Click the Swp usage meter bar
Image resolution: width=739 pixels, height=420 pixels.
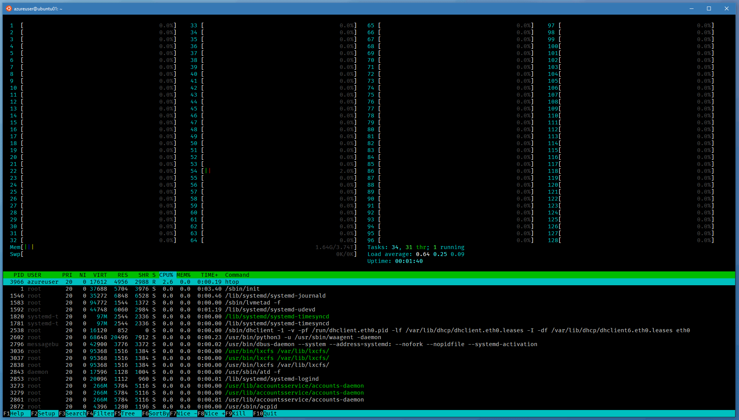tap(183, 254)
